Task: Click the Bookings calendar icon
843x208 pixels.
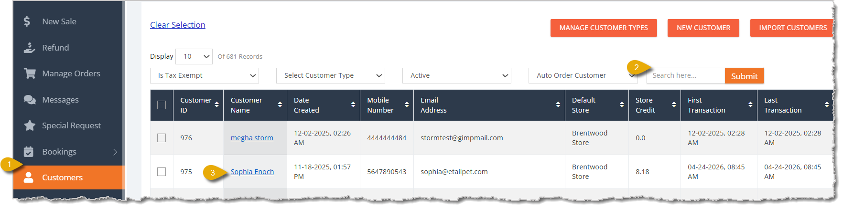Action: coord(29,152)
